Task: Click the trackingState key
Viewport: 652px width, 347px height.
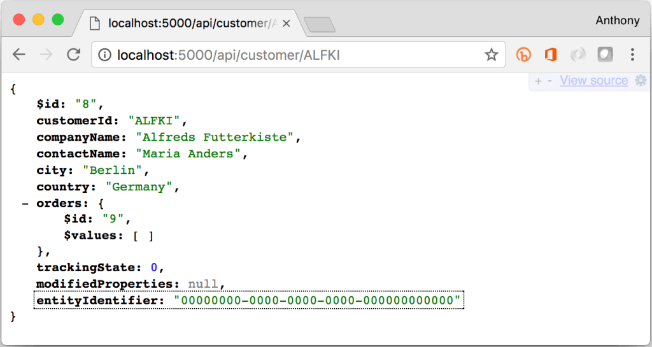Action: pyautogui.click(x=85, y=267)
